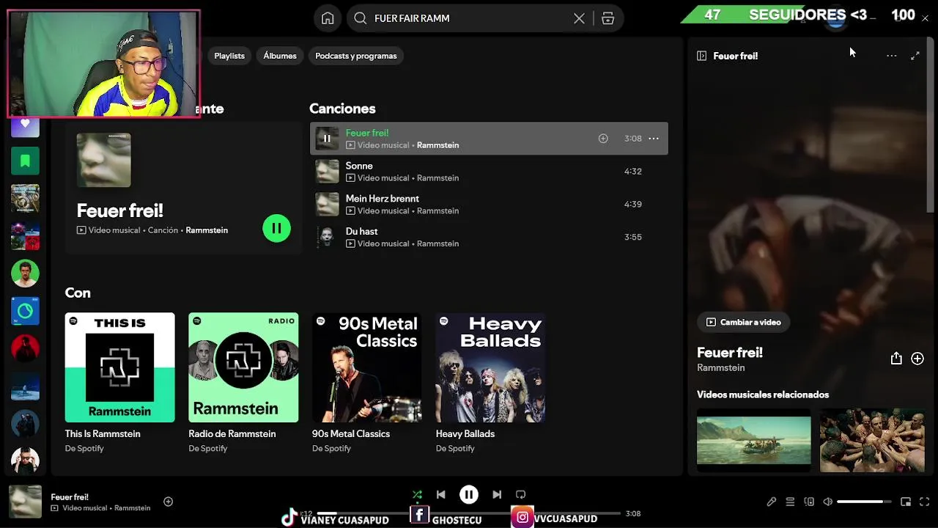Open sidebar item with blue circular logo

[x=25, y=311]
